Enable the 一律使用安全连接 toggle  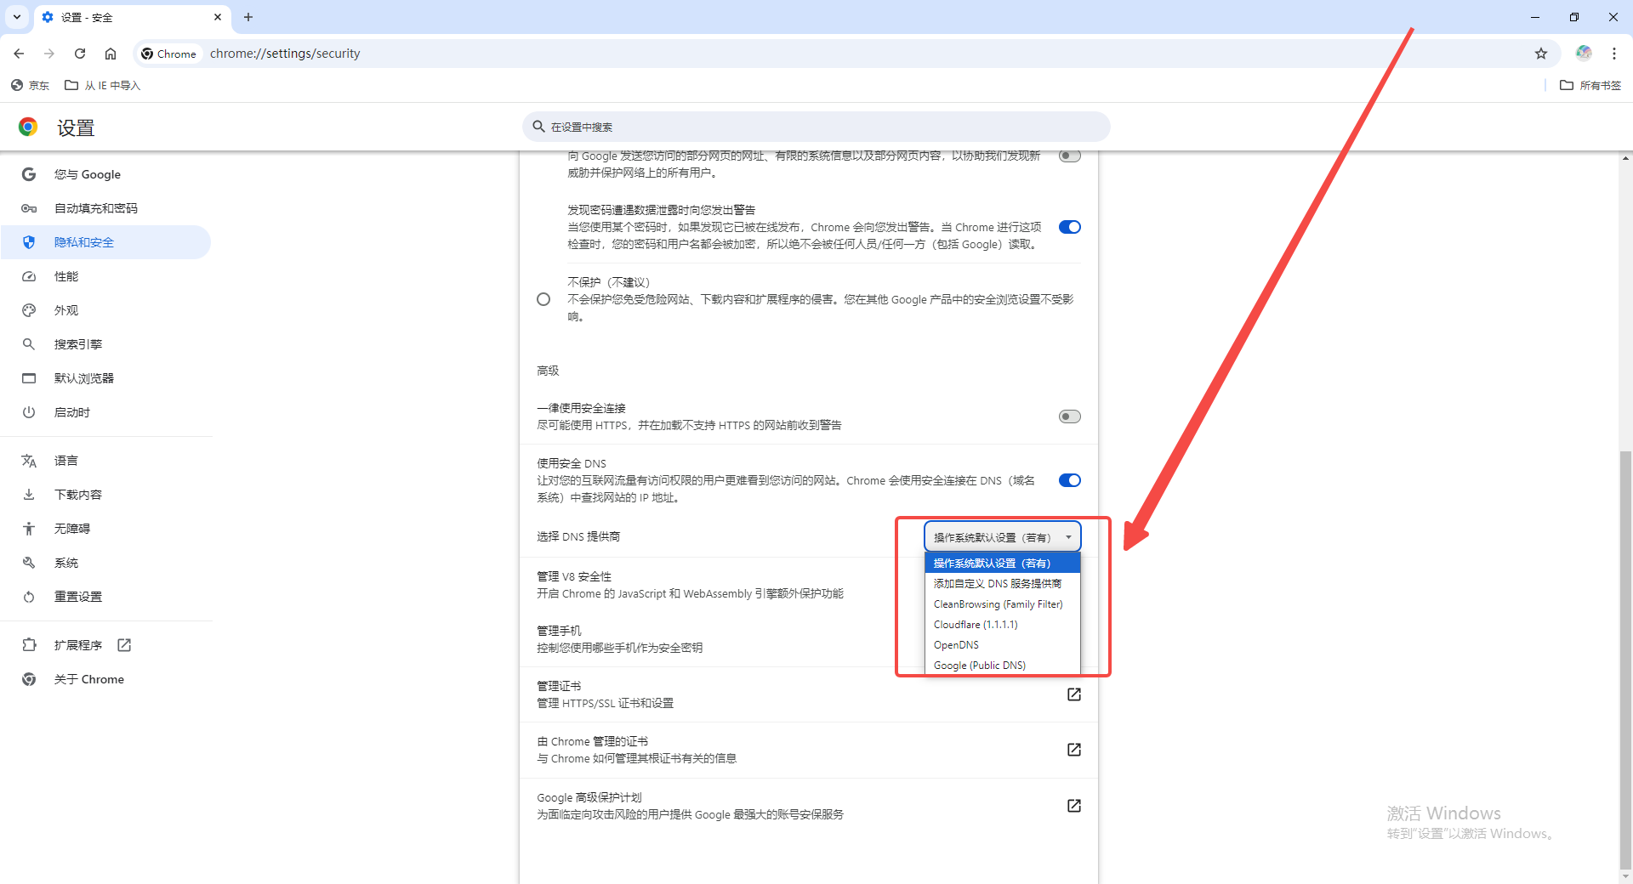1070,416
